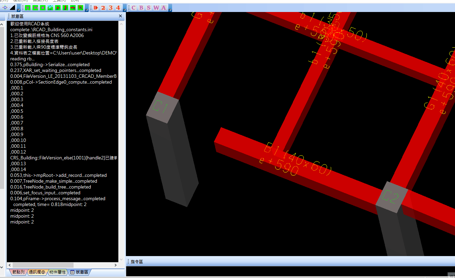Toggle the purple letter B beam icon
455x278 pixels.
(141, 8)
